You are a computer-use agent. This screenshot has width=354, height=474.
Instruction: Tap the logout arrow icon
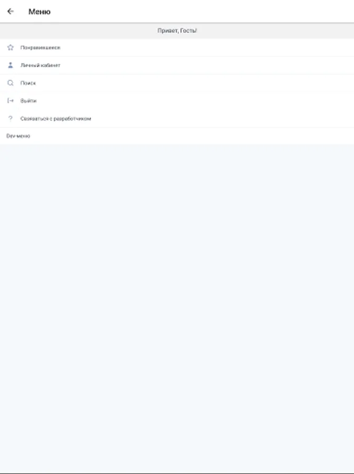(11, 101)
